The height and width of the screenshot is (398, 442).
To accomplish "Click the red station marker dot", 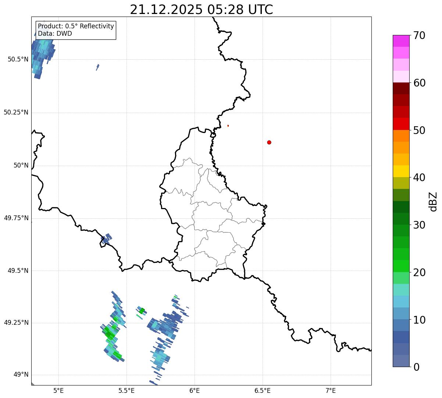I will point(269,142).
